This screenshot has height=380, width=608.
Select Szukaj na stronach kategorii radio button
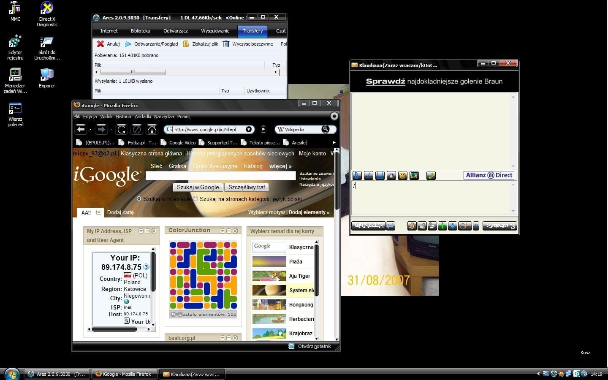click(x=195, y=198)
